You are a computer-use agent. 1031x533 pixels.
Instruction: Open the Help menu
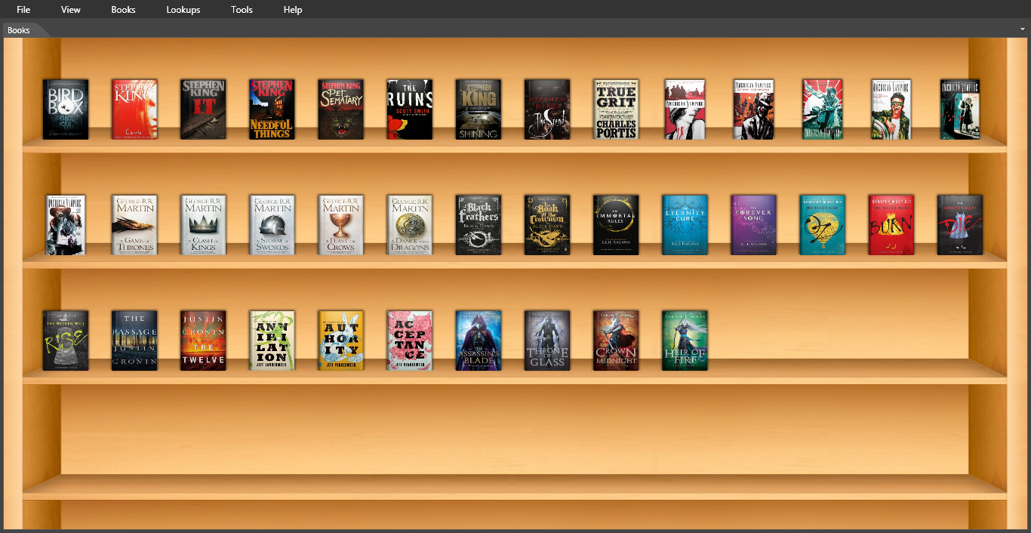pyautogui.click(x=293, y=10)
